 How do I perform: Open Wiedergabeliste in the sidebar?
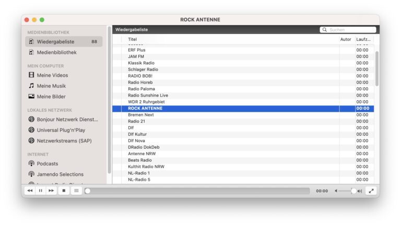64,41
